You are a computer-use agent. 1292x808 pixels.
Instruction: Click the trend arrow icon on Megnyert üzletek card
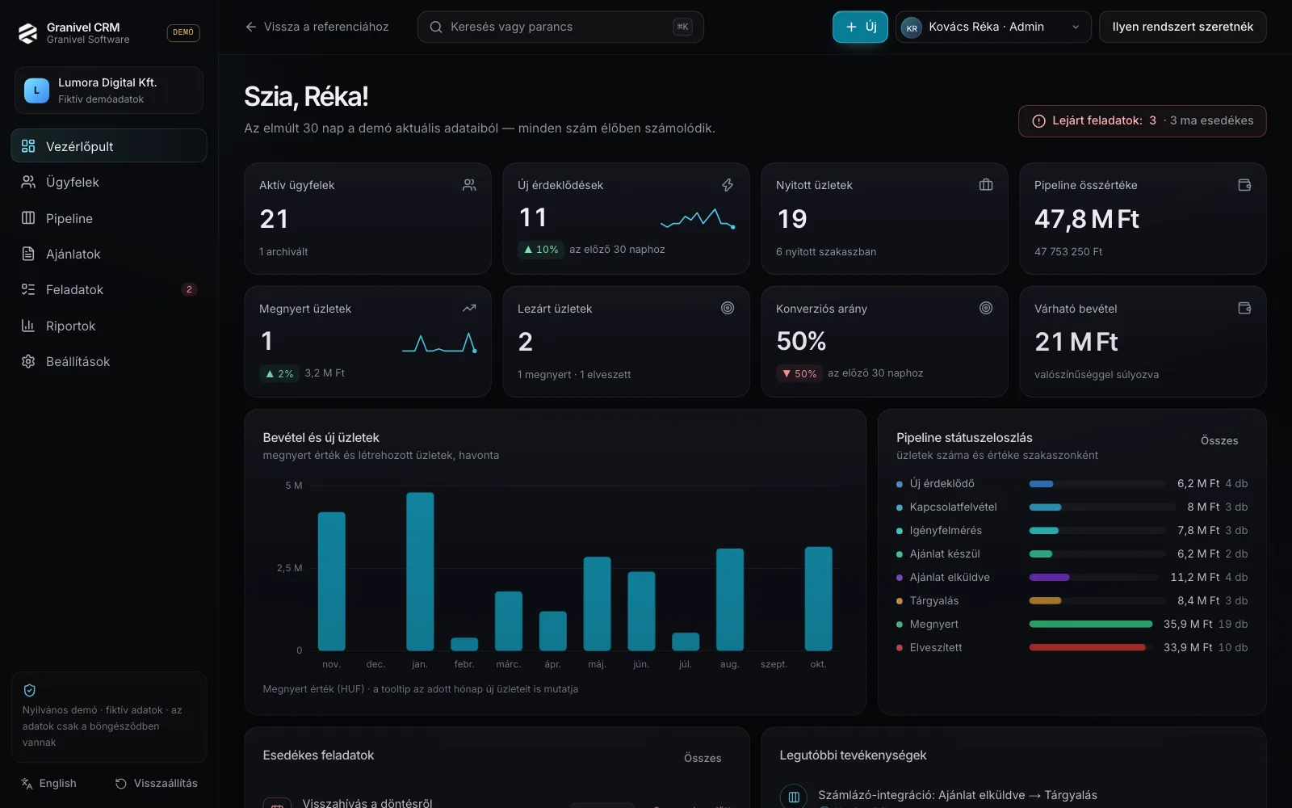tap(469, 308)
